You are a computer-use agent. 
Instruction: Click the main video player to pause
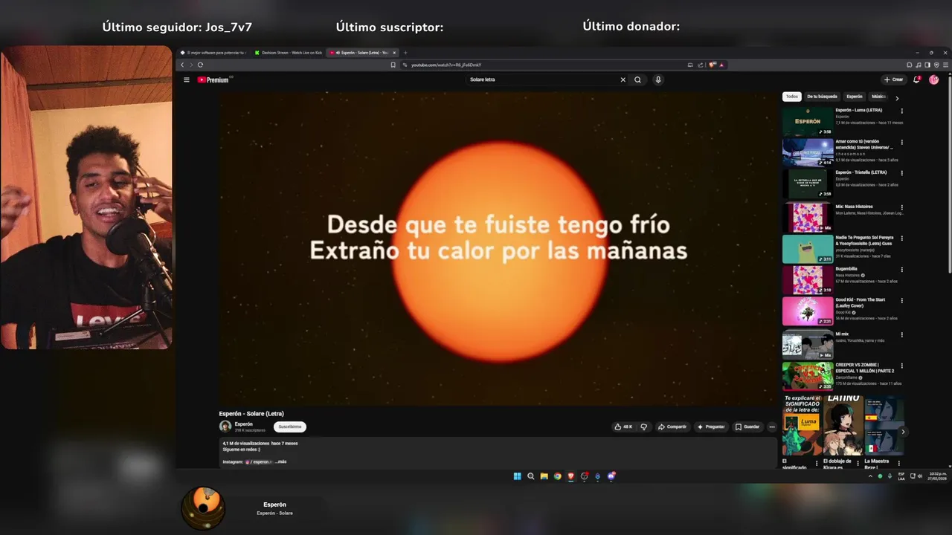498,249
